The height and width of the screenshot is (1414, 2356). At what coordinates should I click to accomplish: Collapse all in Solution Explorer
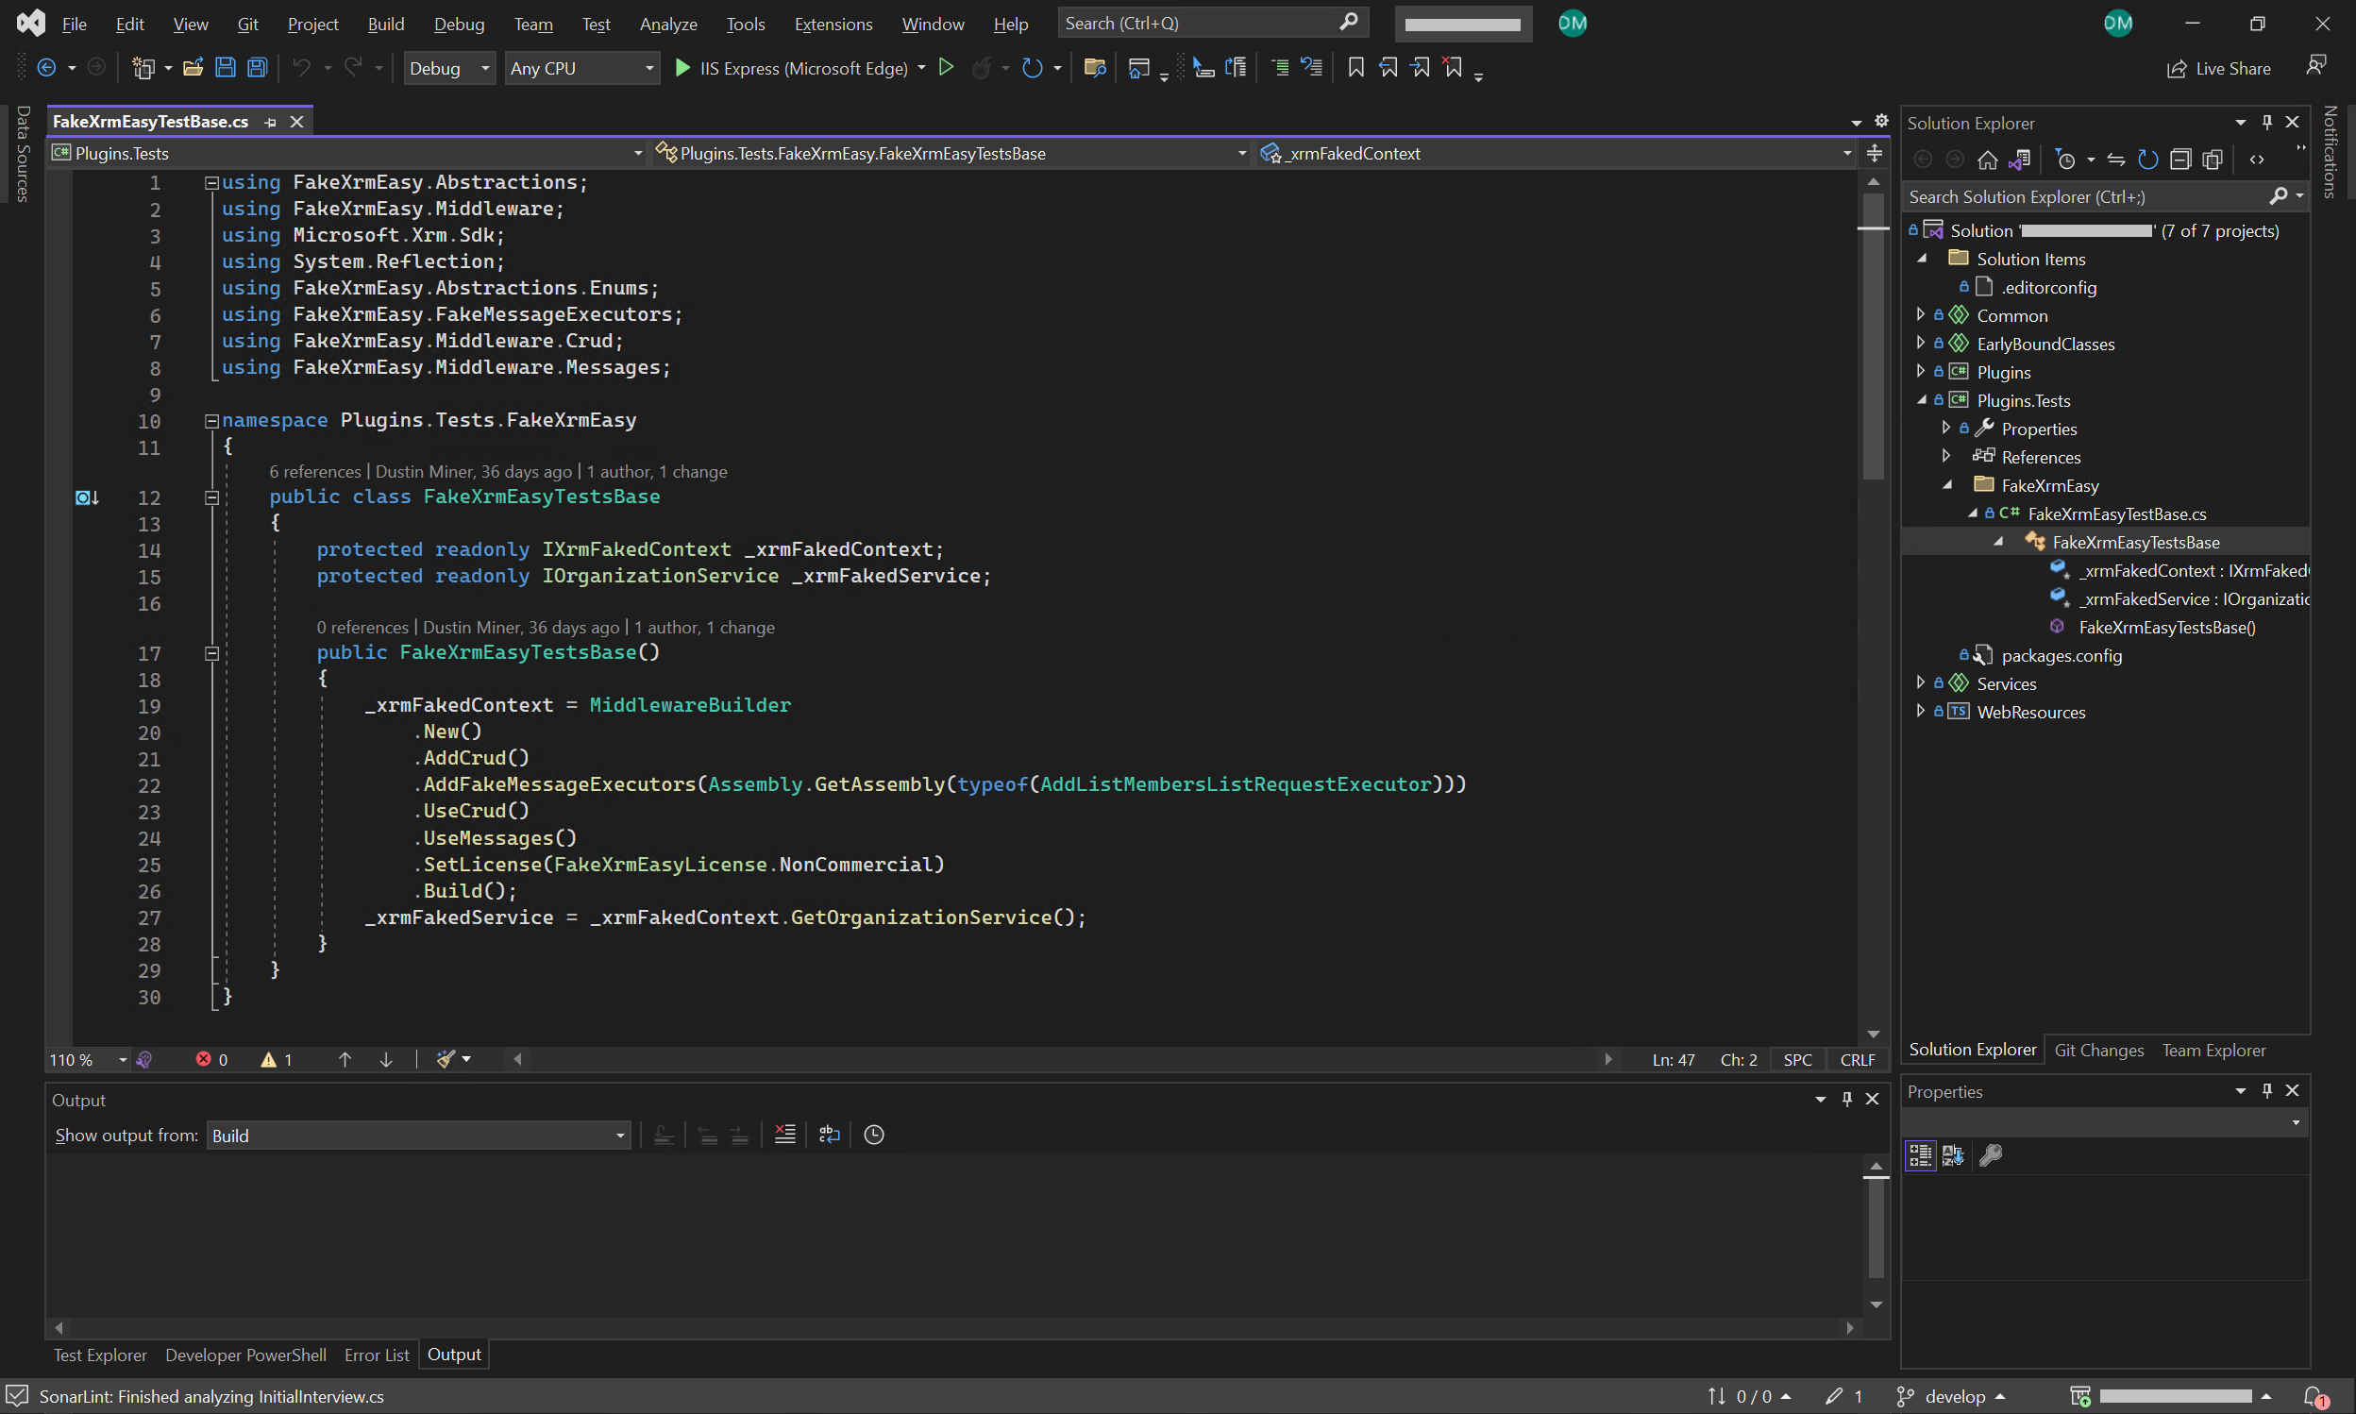tap(2180, 160)
